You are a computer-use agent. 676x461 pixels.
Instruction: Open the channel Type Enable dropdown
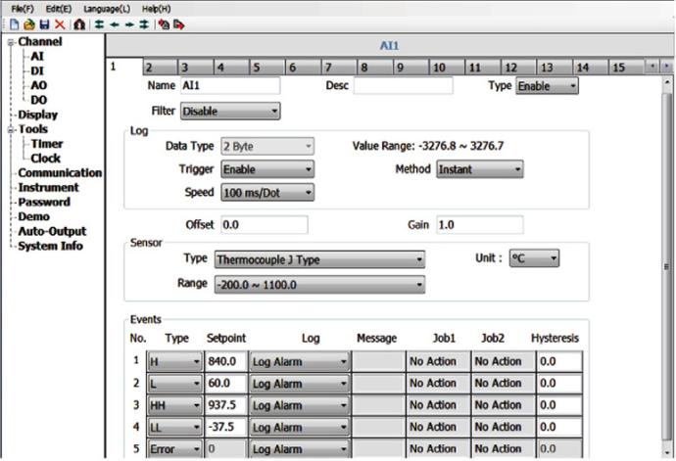click(547, 86)
